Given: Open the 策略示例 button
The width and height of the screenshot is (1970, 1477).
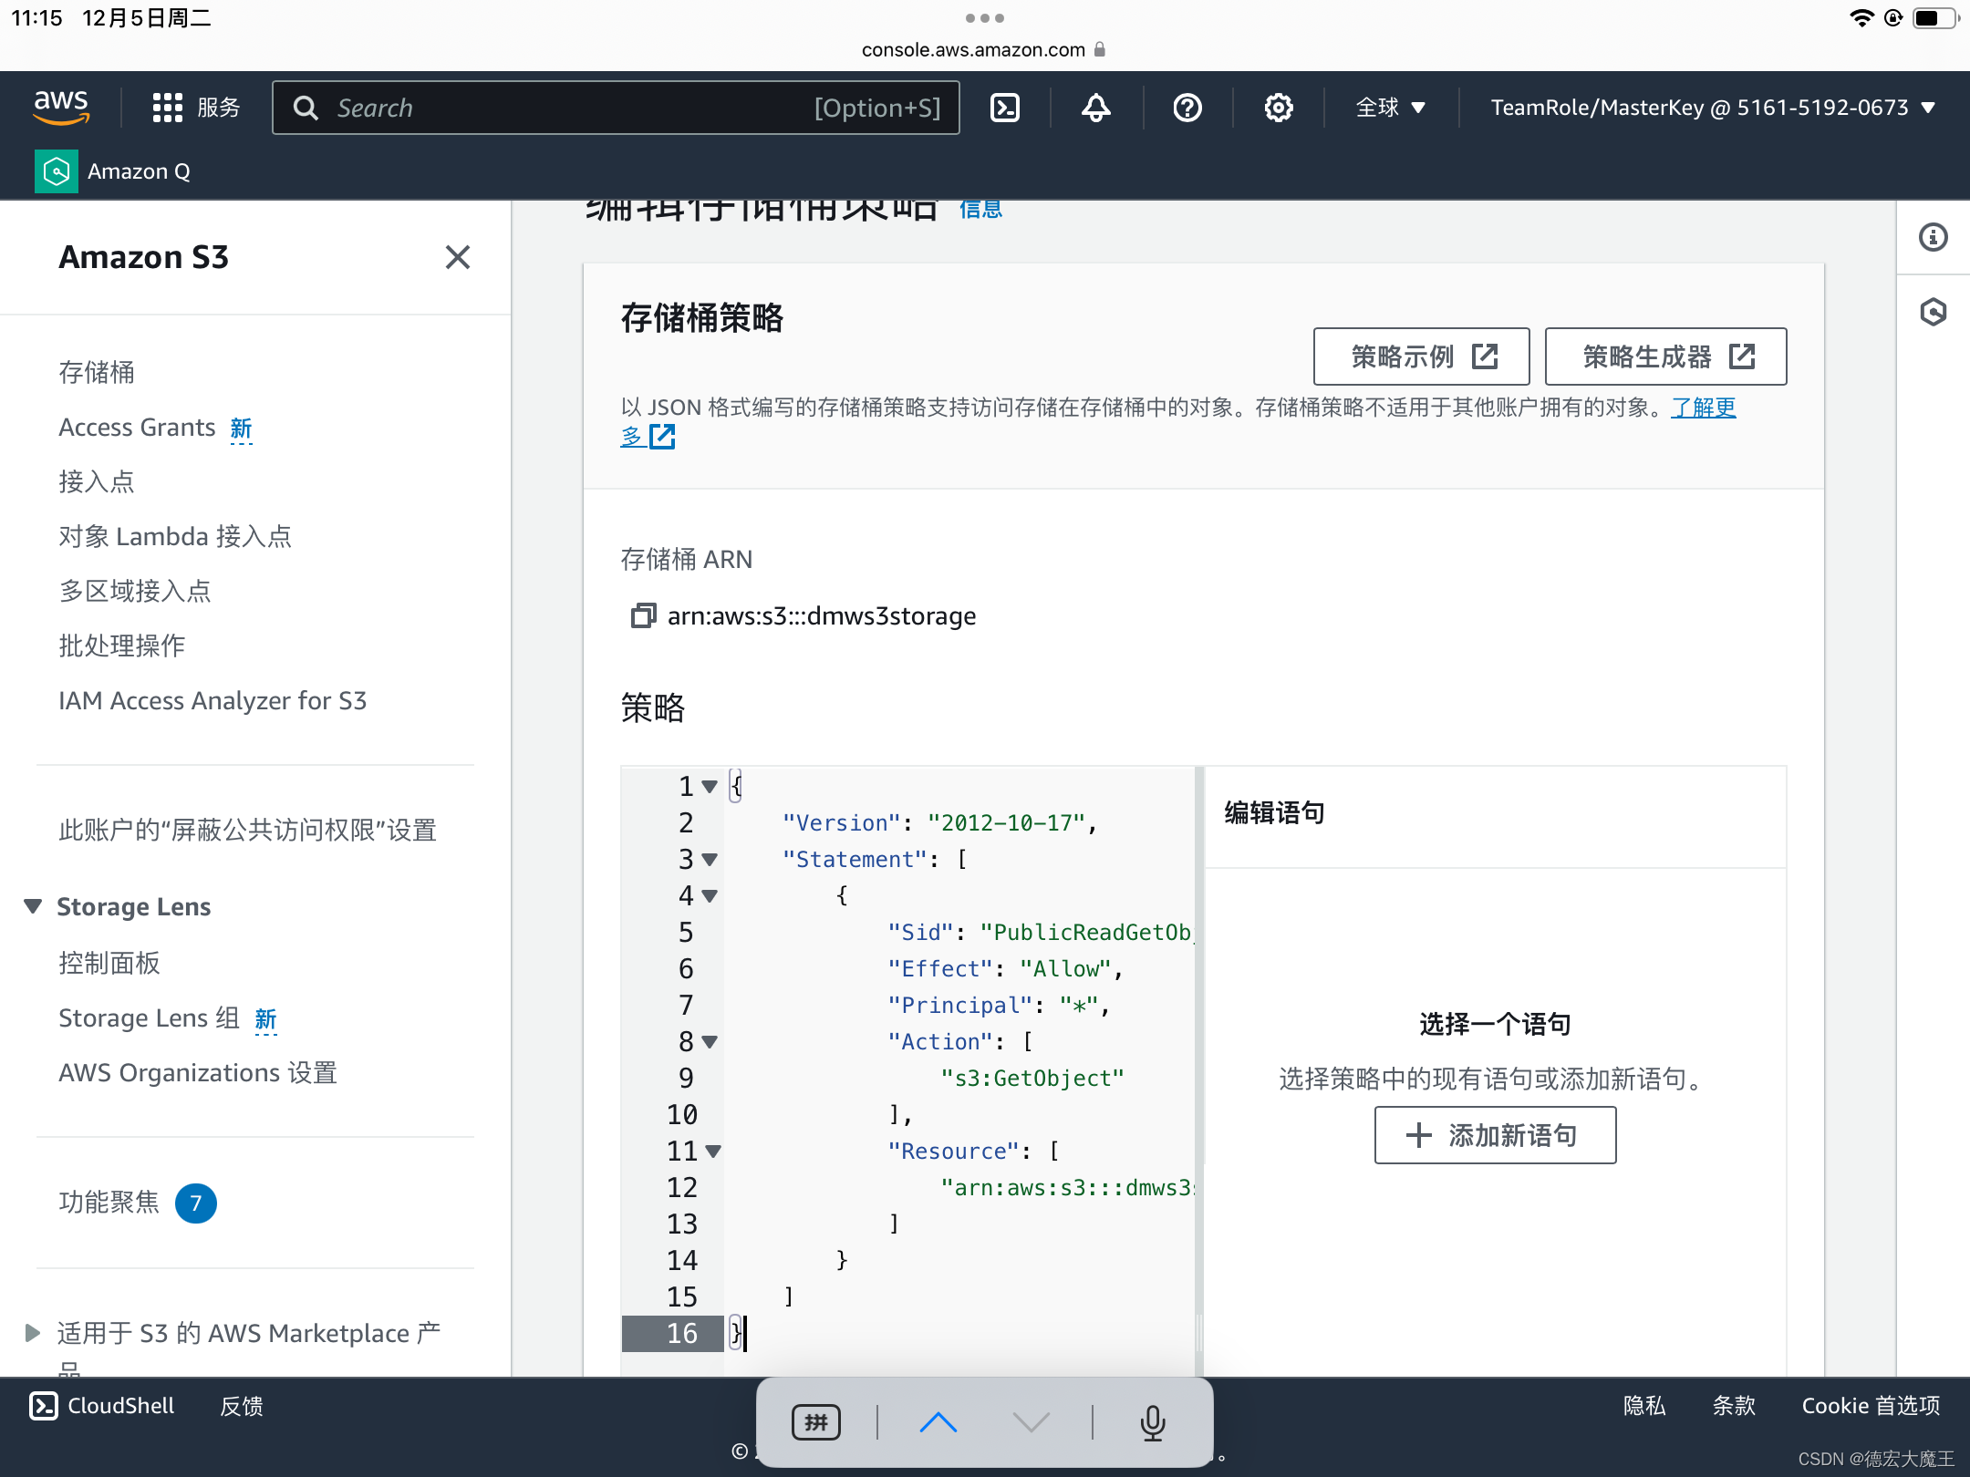Looking at the screenshot, I should [x=1421, y=356].
